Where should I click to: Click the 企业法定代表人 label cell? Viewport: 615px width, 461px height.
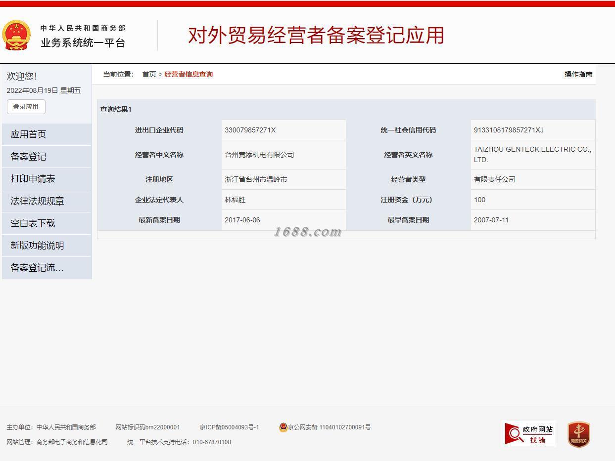click(159, 200)
